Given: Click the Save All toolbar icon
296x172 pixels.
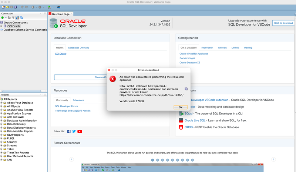Looking at the screenshot, I should [16, 7].
